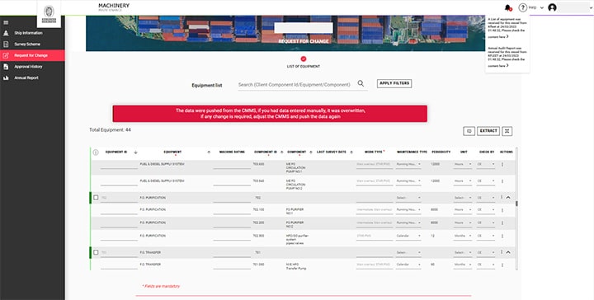This screenshot has width=594, height=300.
Task: Click 'FO PURIFIER NO.1' component cell
Action: pos(295,211)
